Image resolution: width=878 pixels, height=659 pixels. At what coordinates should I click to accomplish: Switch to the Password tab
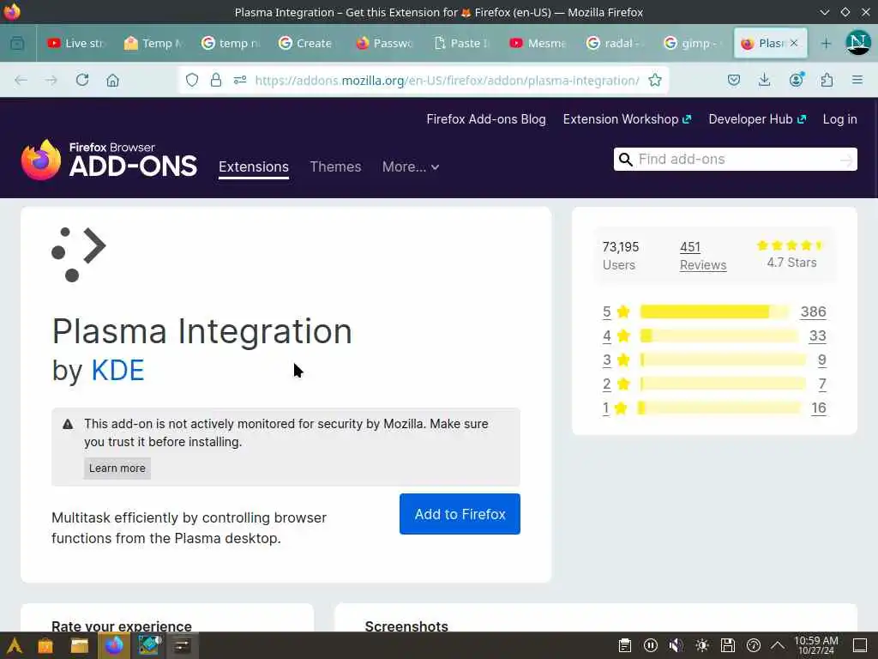(385, 43)
